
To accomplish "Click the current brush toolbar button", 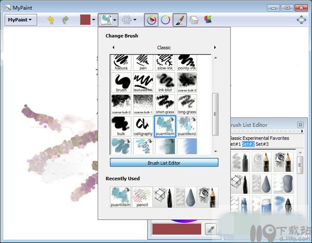I will coord(106,20).
